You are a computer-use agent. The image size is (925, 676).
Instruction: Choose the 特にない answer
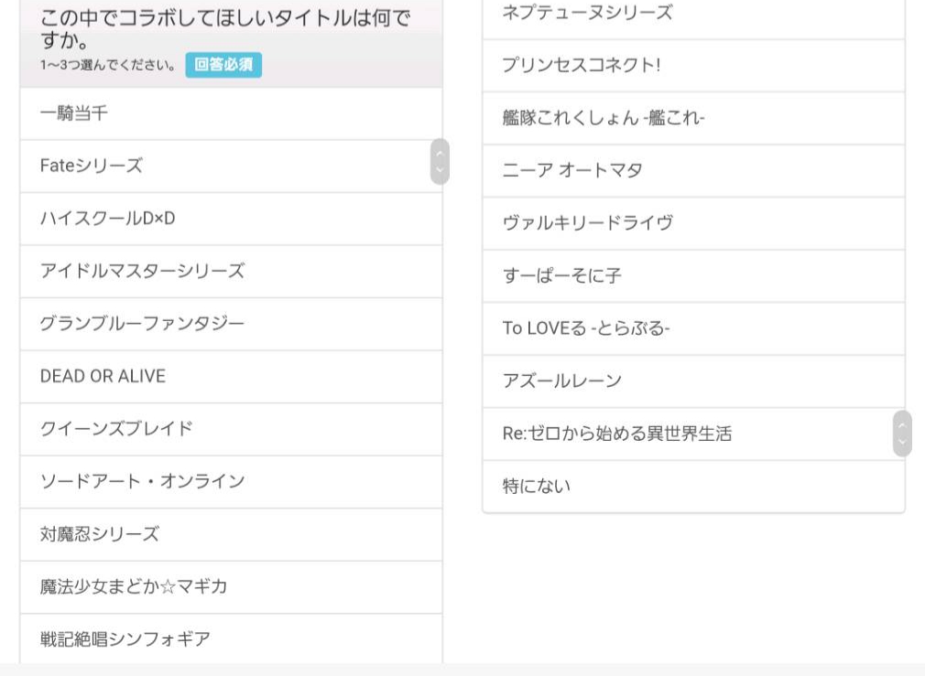tap(692, 487)
